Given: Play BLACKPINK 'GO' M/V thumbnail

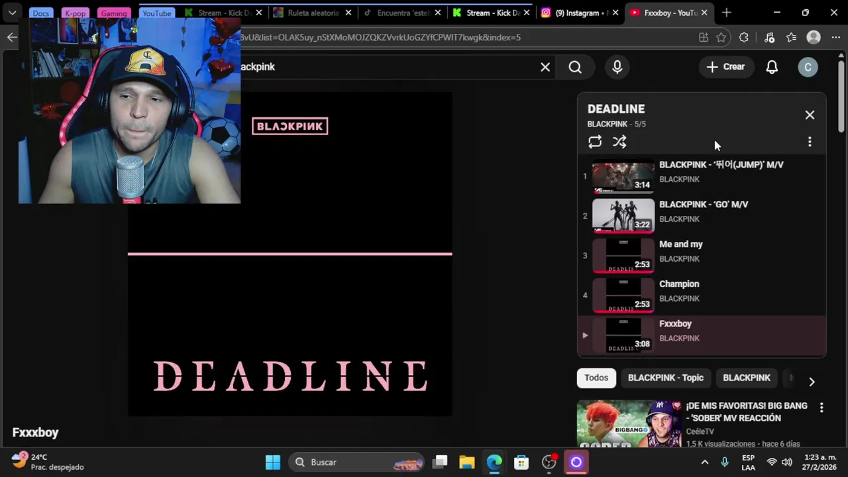Looking at the screenshot, I should 623,216.
